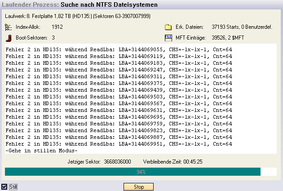This screenshot has width=283, height=191.
Task: Select log line with LBA=3144069695
Action: pyautogui.click(x=119, y=117)
